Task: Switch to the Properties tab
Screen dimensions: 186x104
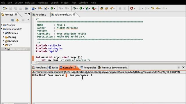Action: coord(88,67)
